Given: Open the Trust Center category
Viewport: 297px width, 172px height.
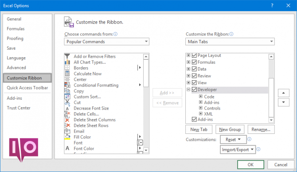Looking at the screenshot, I should click(x=27, y=108).
